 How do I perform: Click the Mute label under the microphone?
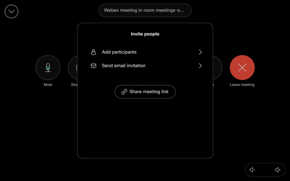click(48, 85)
